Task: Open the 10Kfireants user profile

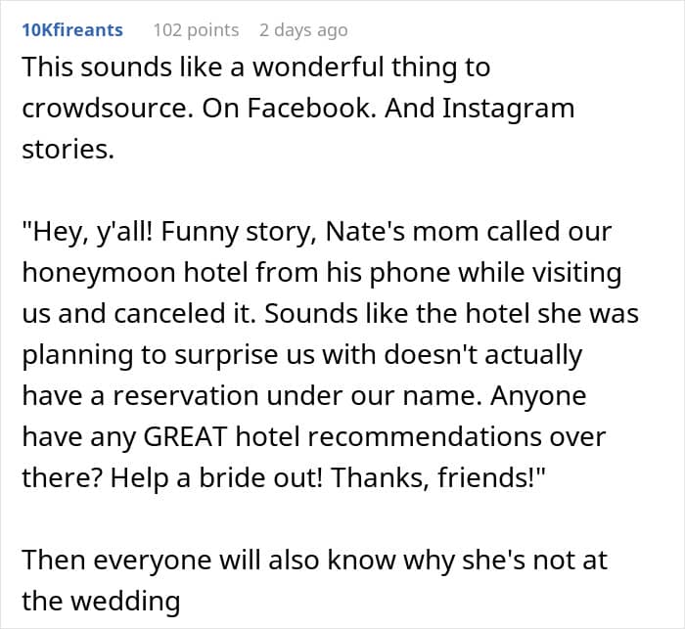Action: pos(72,30)
